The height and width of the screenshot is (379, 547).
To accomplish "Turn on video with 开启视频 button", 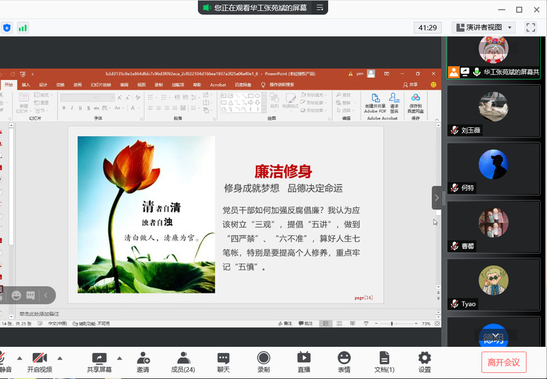I will pyautogui.click(x=40, y=363).
